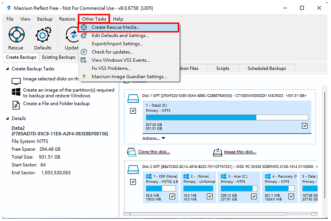The height and width of the screenshot is (221, 331).
Task: Choose Edit Defaults and Settings
Action: (x=129, y=36)
